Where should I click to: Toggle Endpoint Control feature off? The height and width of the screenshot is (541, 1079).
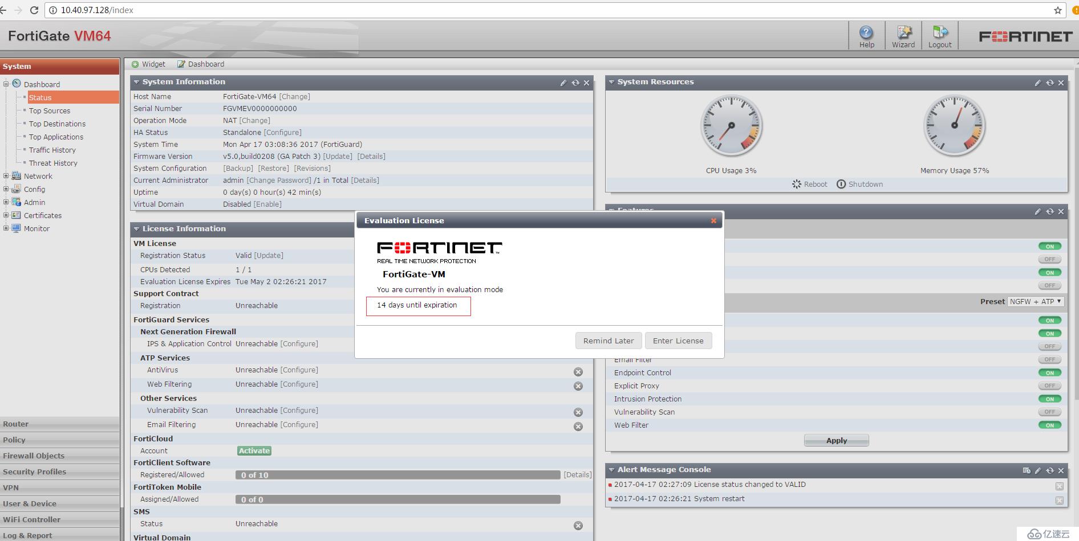coord(1050,373)
